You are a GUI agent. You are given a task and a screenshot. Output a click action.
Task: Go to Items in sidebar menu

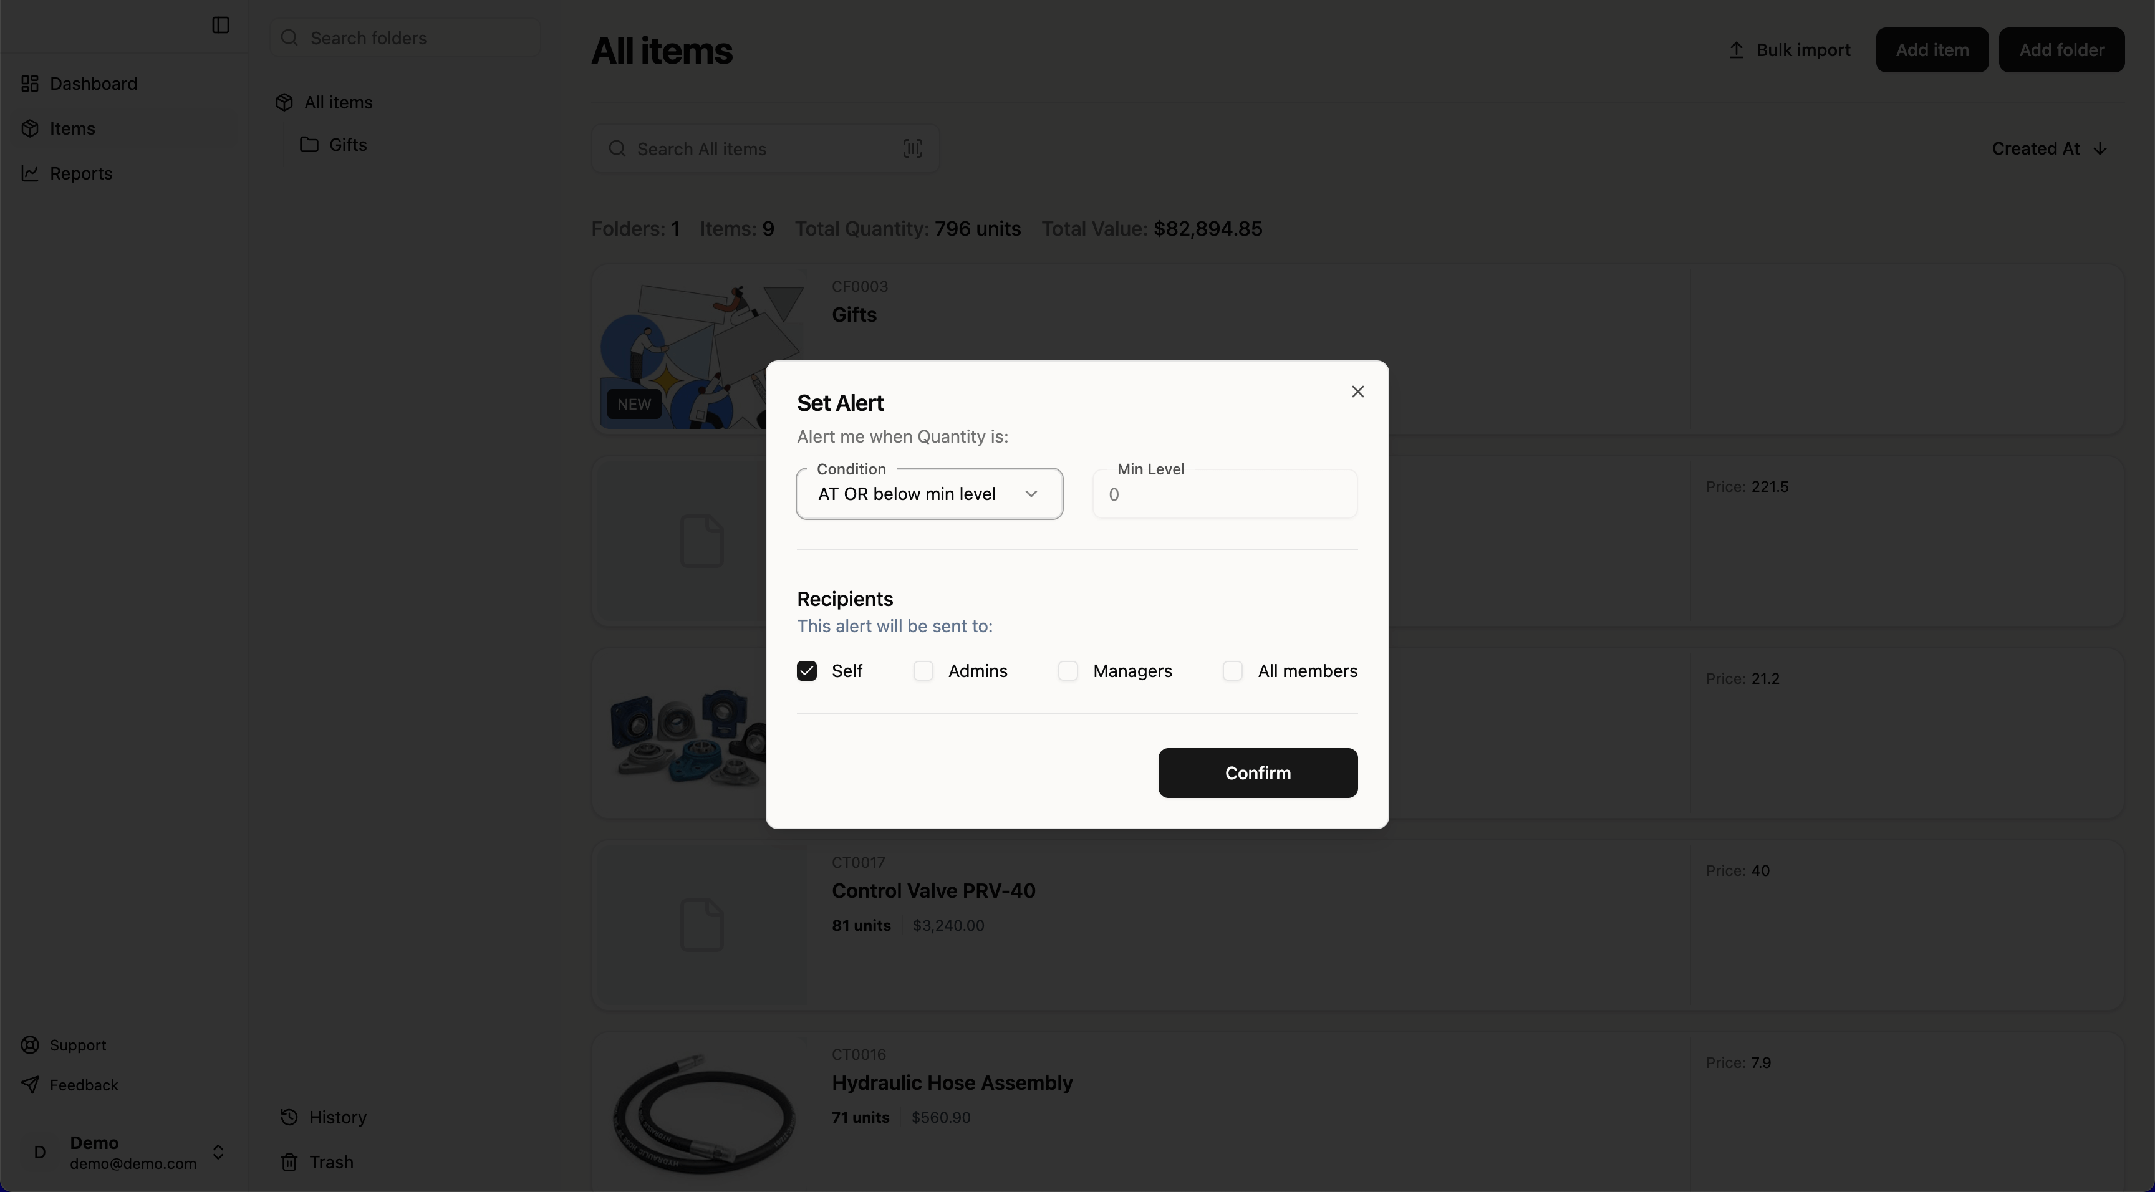72,129
